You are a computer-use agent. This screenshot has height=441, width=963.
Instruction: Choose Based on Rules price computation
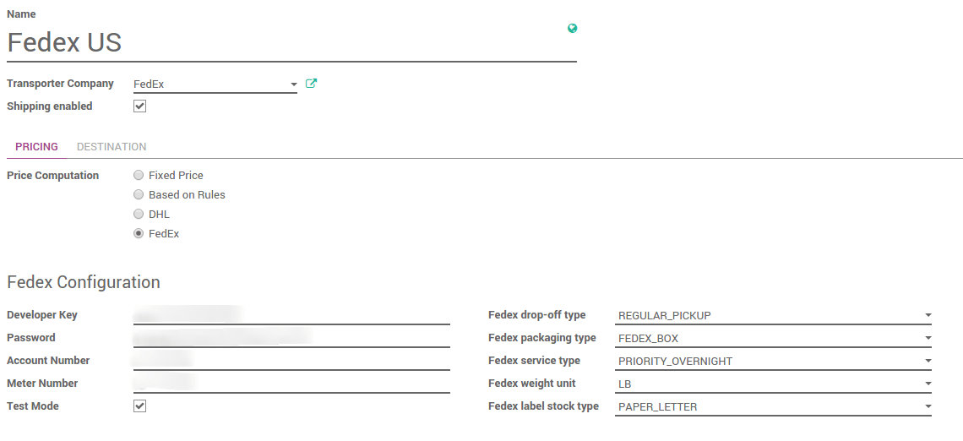pos(139,195)
